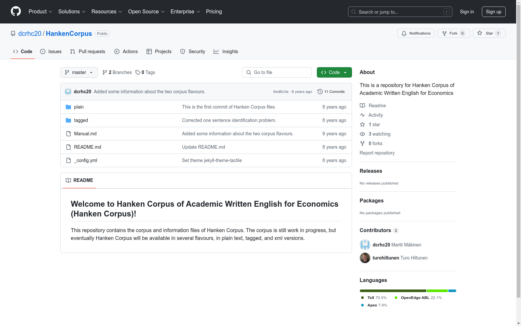Screen dimensions: 521x326
Task: Click the slash shortcut icon in search
Action: click(446, 12)
